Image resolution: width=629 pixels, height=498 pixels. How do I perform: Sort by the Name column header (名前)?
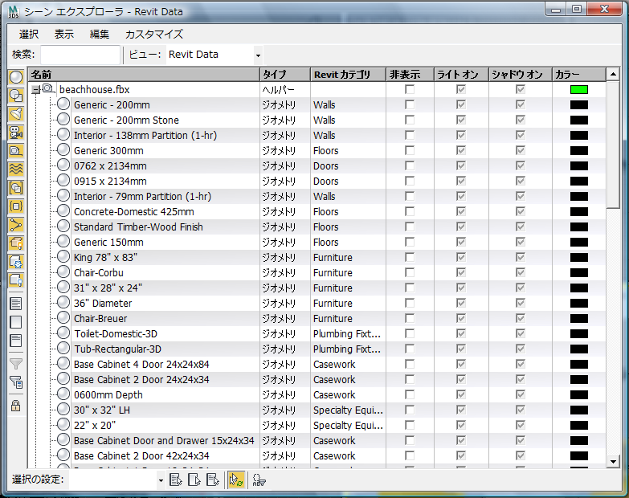click(x=144, y=75)
